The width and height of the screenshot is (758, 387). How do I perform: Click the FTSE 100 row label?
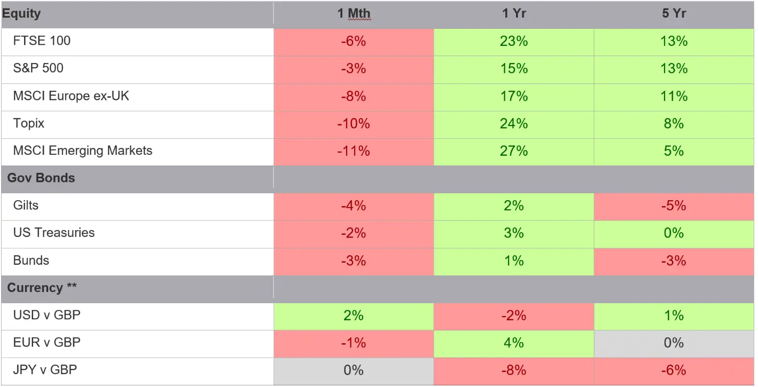click(x=42, y=41)
